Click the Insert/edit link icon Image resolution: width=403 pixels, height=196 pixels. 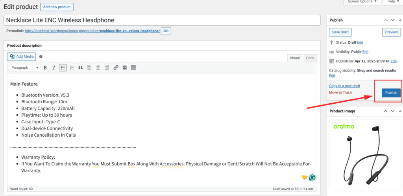pyautogui.click(x=116, y=68)
